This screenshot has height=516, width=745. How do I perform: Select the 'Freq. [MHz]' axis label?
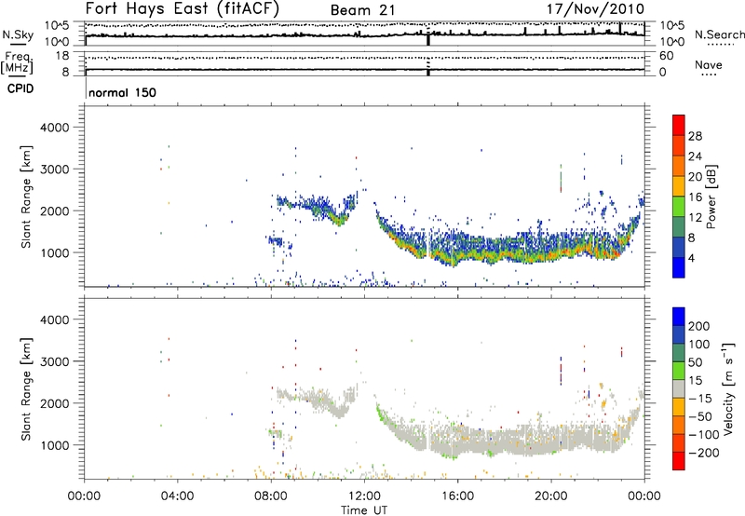point(17,63)
